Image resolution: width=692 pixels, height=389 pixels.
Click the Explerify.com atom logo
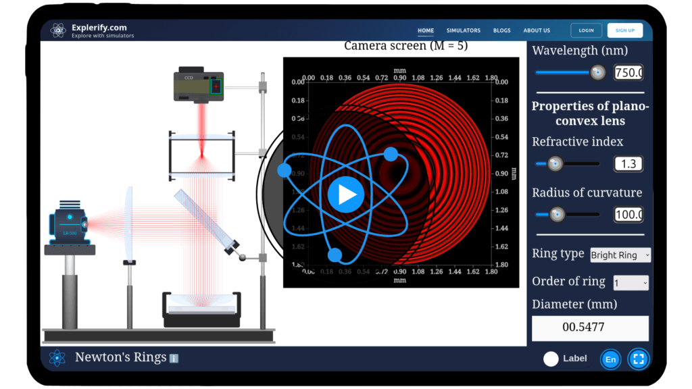[x=57, y=29]
